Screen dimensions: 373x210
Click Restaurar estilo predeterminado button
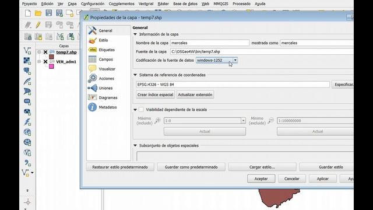click(120, 167)
